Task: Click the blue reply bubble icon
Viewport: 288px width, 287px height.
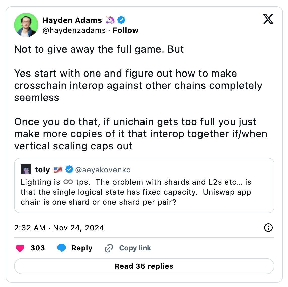Action: [62, 248]
